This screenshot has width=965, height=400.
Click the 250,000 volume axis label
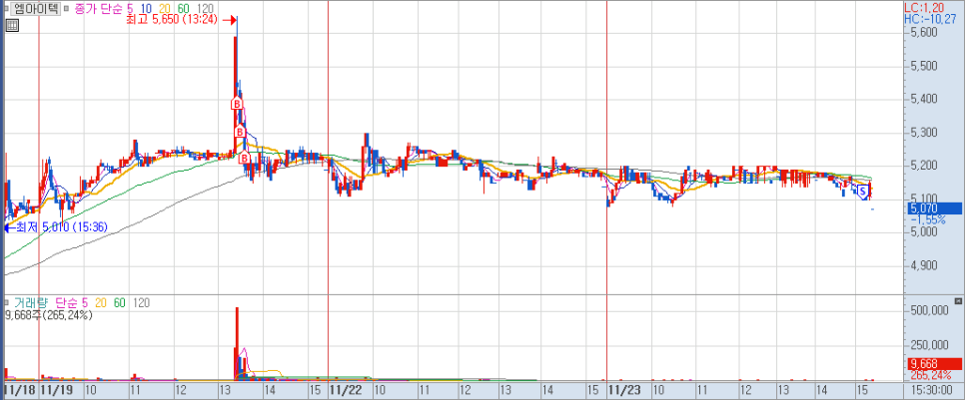pyautogui.click(x=929, y=345)
